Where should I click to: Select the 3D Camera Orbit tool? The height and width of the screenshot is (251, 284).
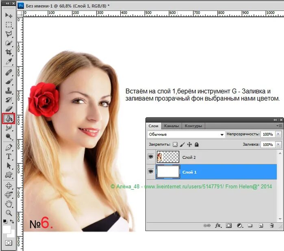coord(9,195)
